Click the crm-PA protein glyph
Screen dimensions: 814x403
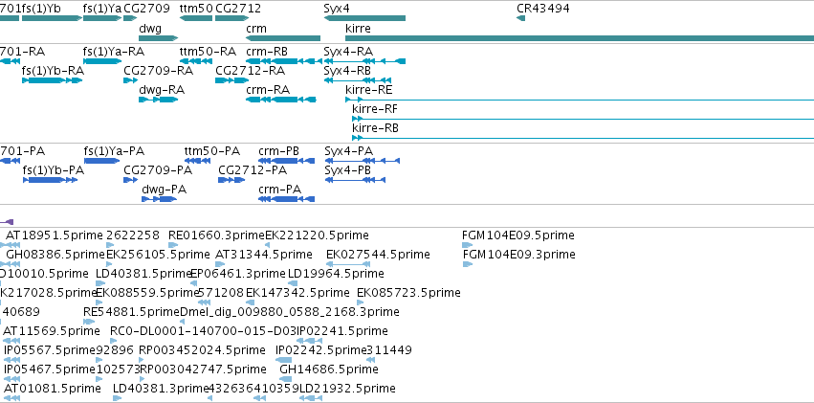tap(287, 199)
